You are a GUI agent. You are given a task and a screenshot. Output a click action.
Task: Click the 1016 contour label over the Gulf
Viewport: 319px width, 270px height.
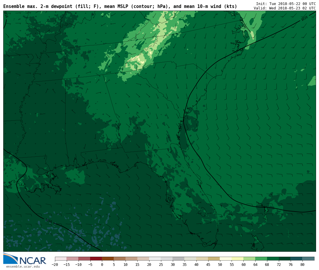pos(48,221)
